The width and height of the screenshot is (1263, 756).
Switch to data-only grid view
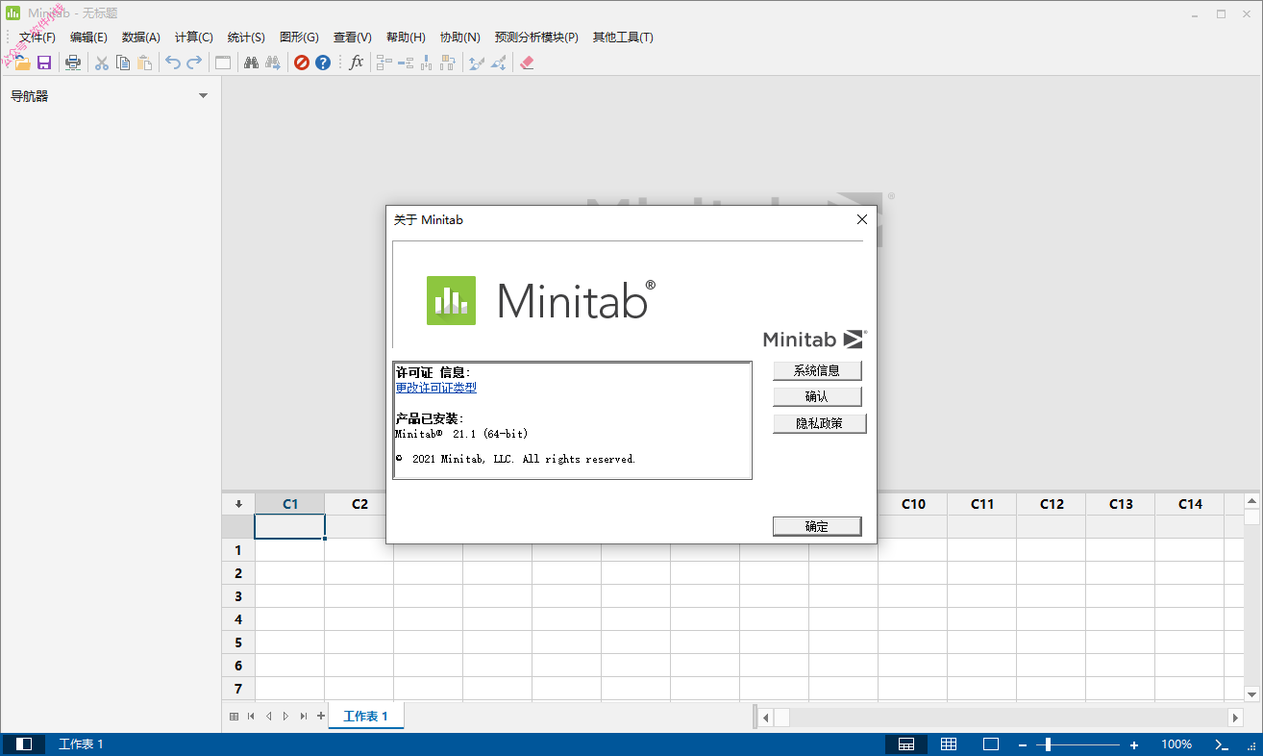click(949, 744)
